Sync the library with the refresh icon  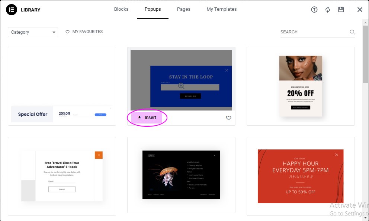[x=328, y=10]
